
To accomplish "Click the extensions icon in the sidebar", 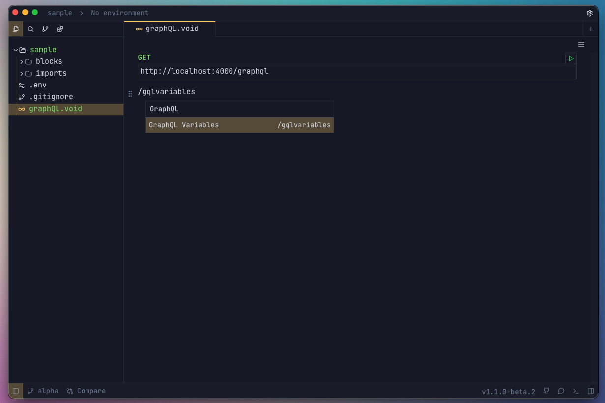I will (59, 29).
